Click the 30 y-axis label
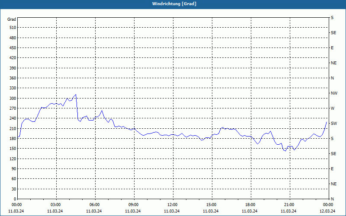The image size is (346, 216). [14, 189]
